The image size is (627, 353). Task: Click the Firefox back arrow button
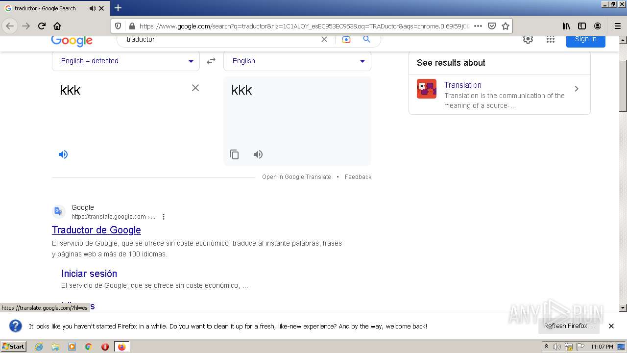[x=10, y=26]
